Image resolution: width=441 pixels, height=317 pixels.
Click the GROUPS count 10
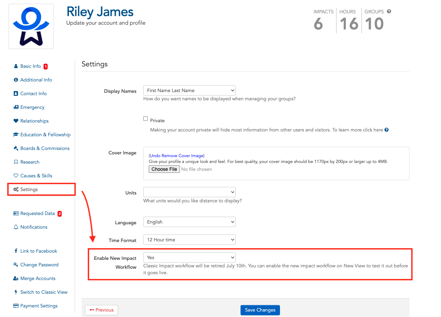click(374, 24)
